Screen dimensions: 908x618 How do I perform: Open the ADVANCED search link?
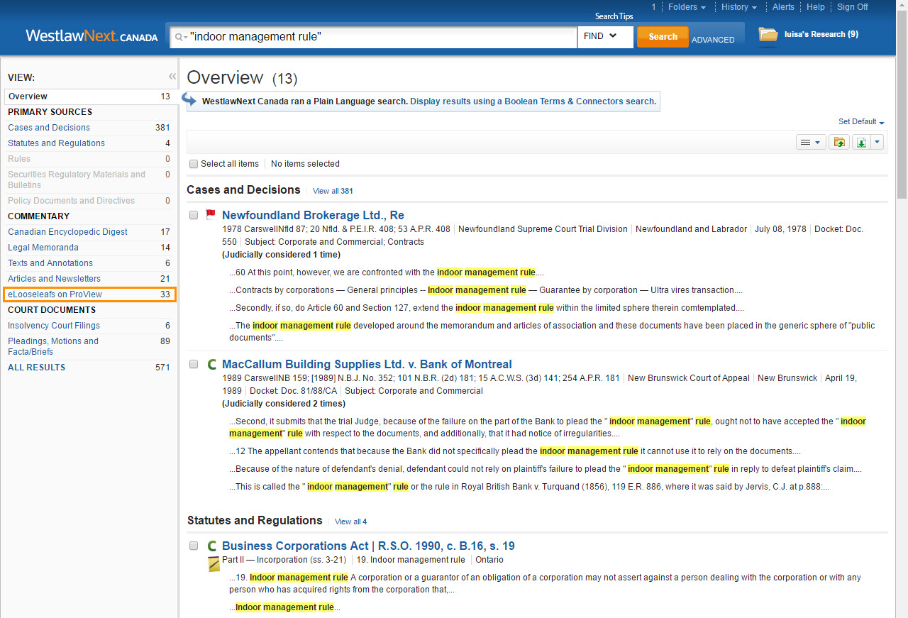coord(713,40)
